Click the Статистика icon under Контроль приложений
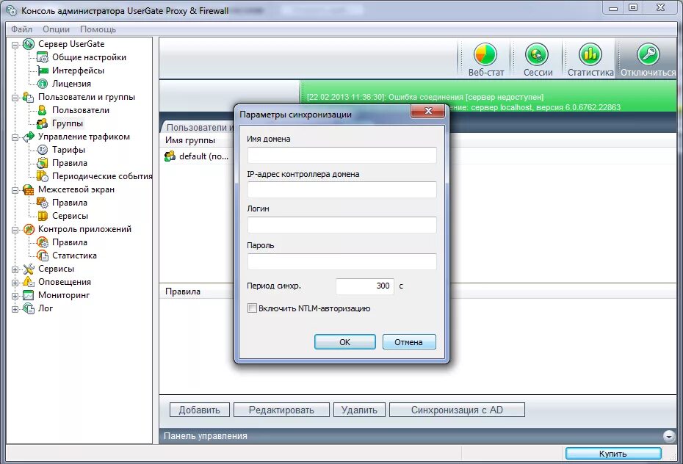Screen dimensions: 683x464 pyautogui.click(x=43, y=255)
